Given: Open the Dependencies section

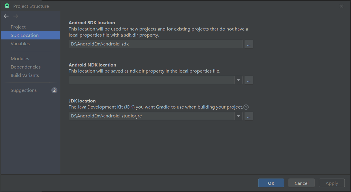Looking at the screenshot, I should (26, 67).
